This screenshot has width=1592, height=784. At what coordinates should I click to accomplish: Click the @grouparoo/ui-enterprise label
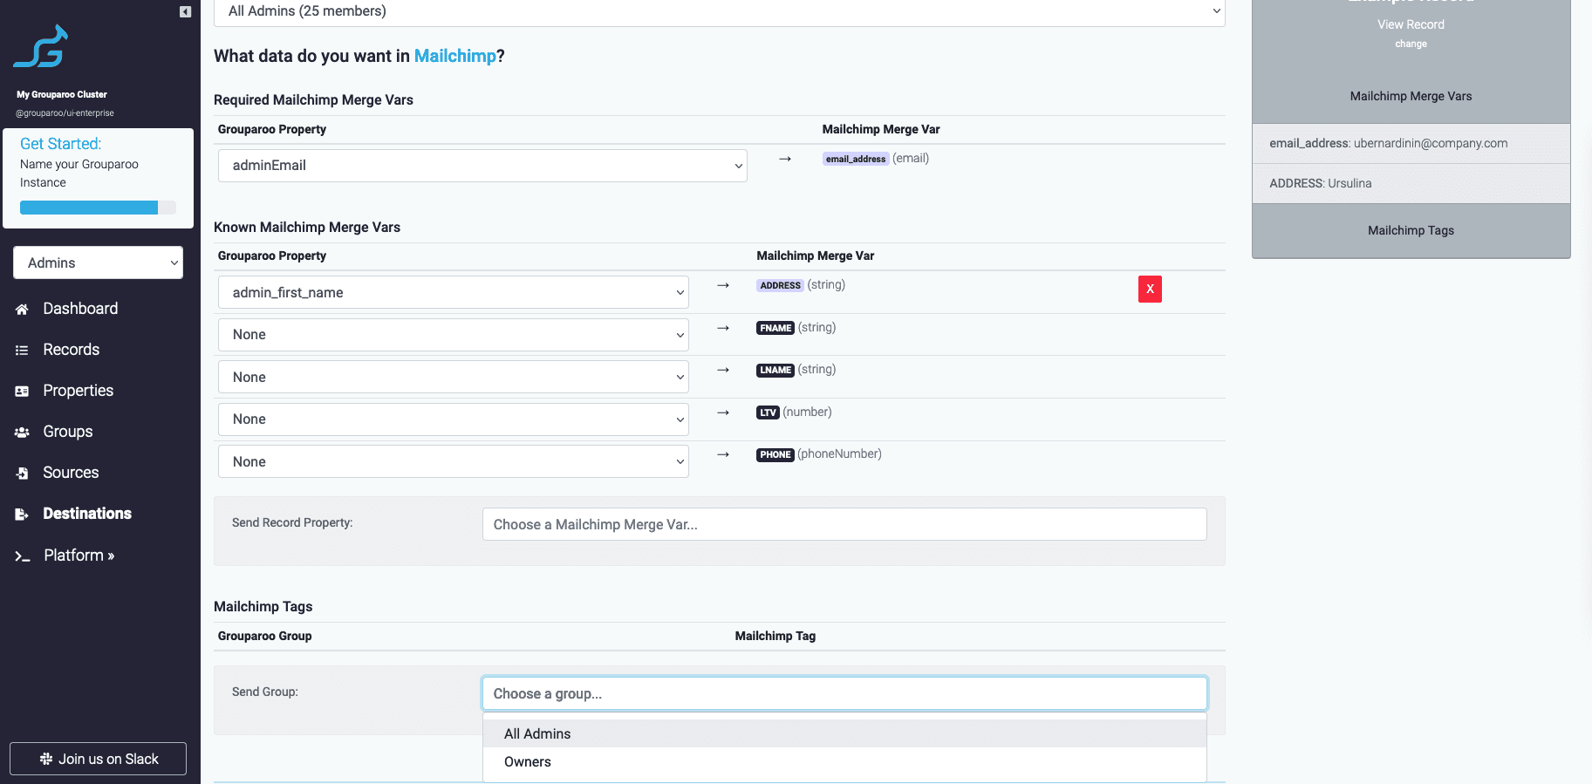point(65,113)
